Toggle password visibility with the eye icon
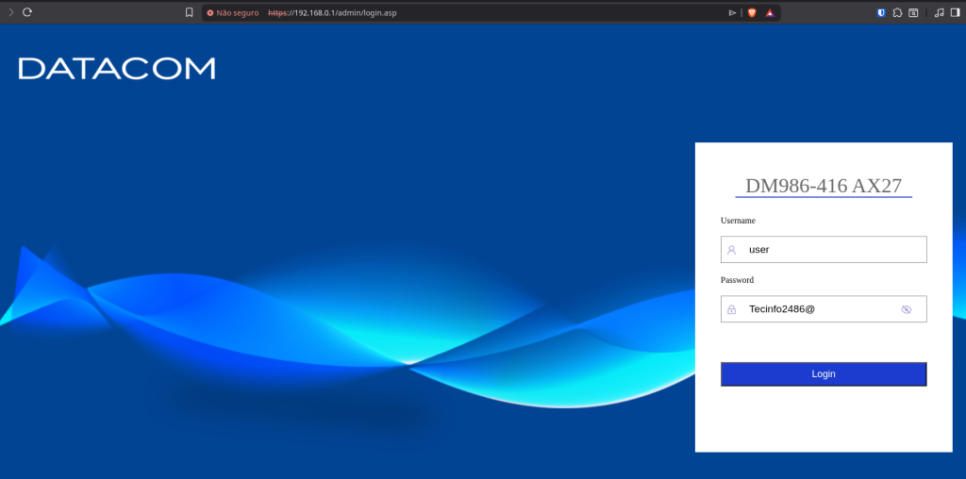 click(x=906, y=309)
